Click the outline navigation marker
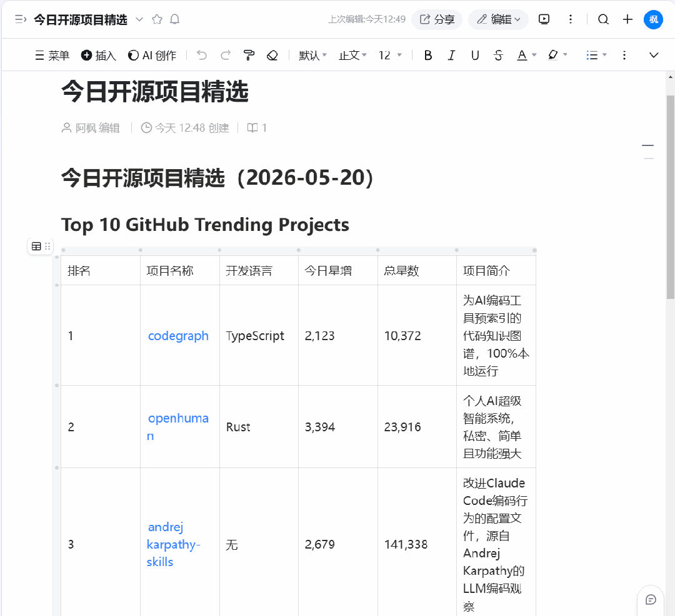The image size is (675, 616). pyautogui.click(x=647, y=145)
